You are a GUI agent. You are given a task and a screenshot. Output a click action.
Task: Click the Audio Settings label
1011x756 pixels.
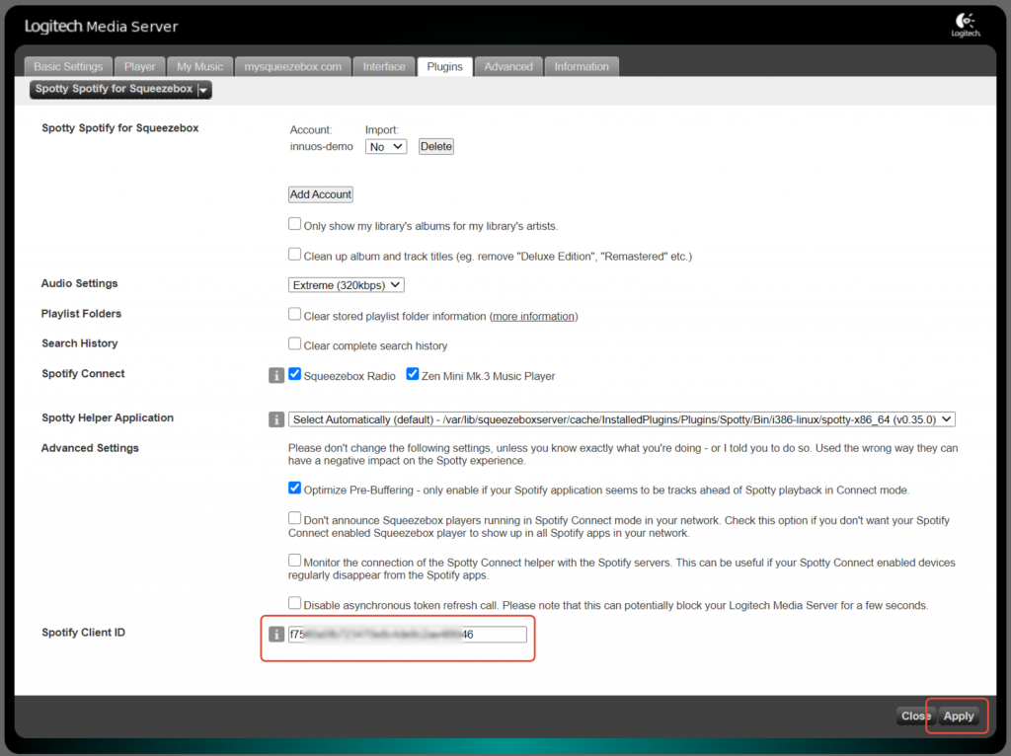(79, 283)
